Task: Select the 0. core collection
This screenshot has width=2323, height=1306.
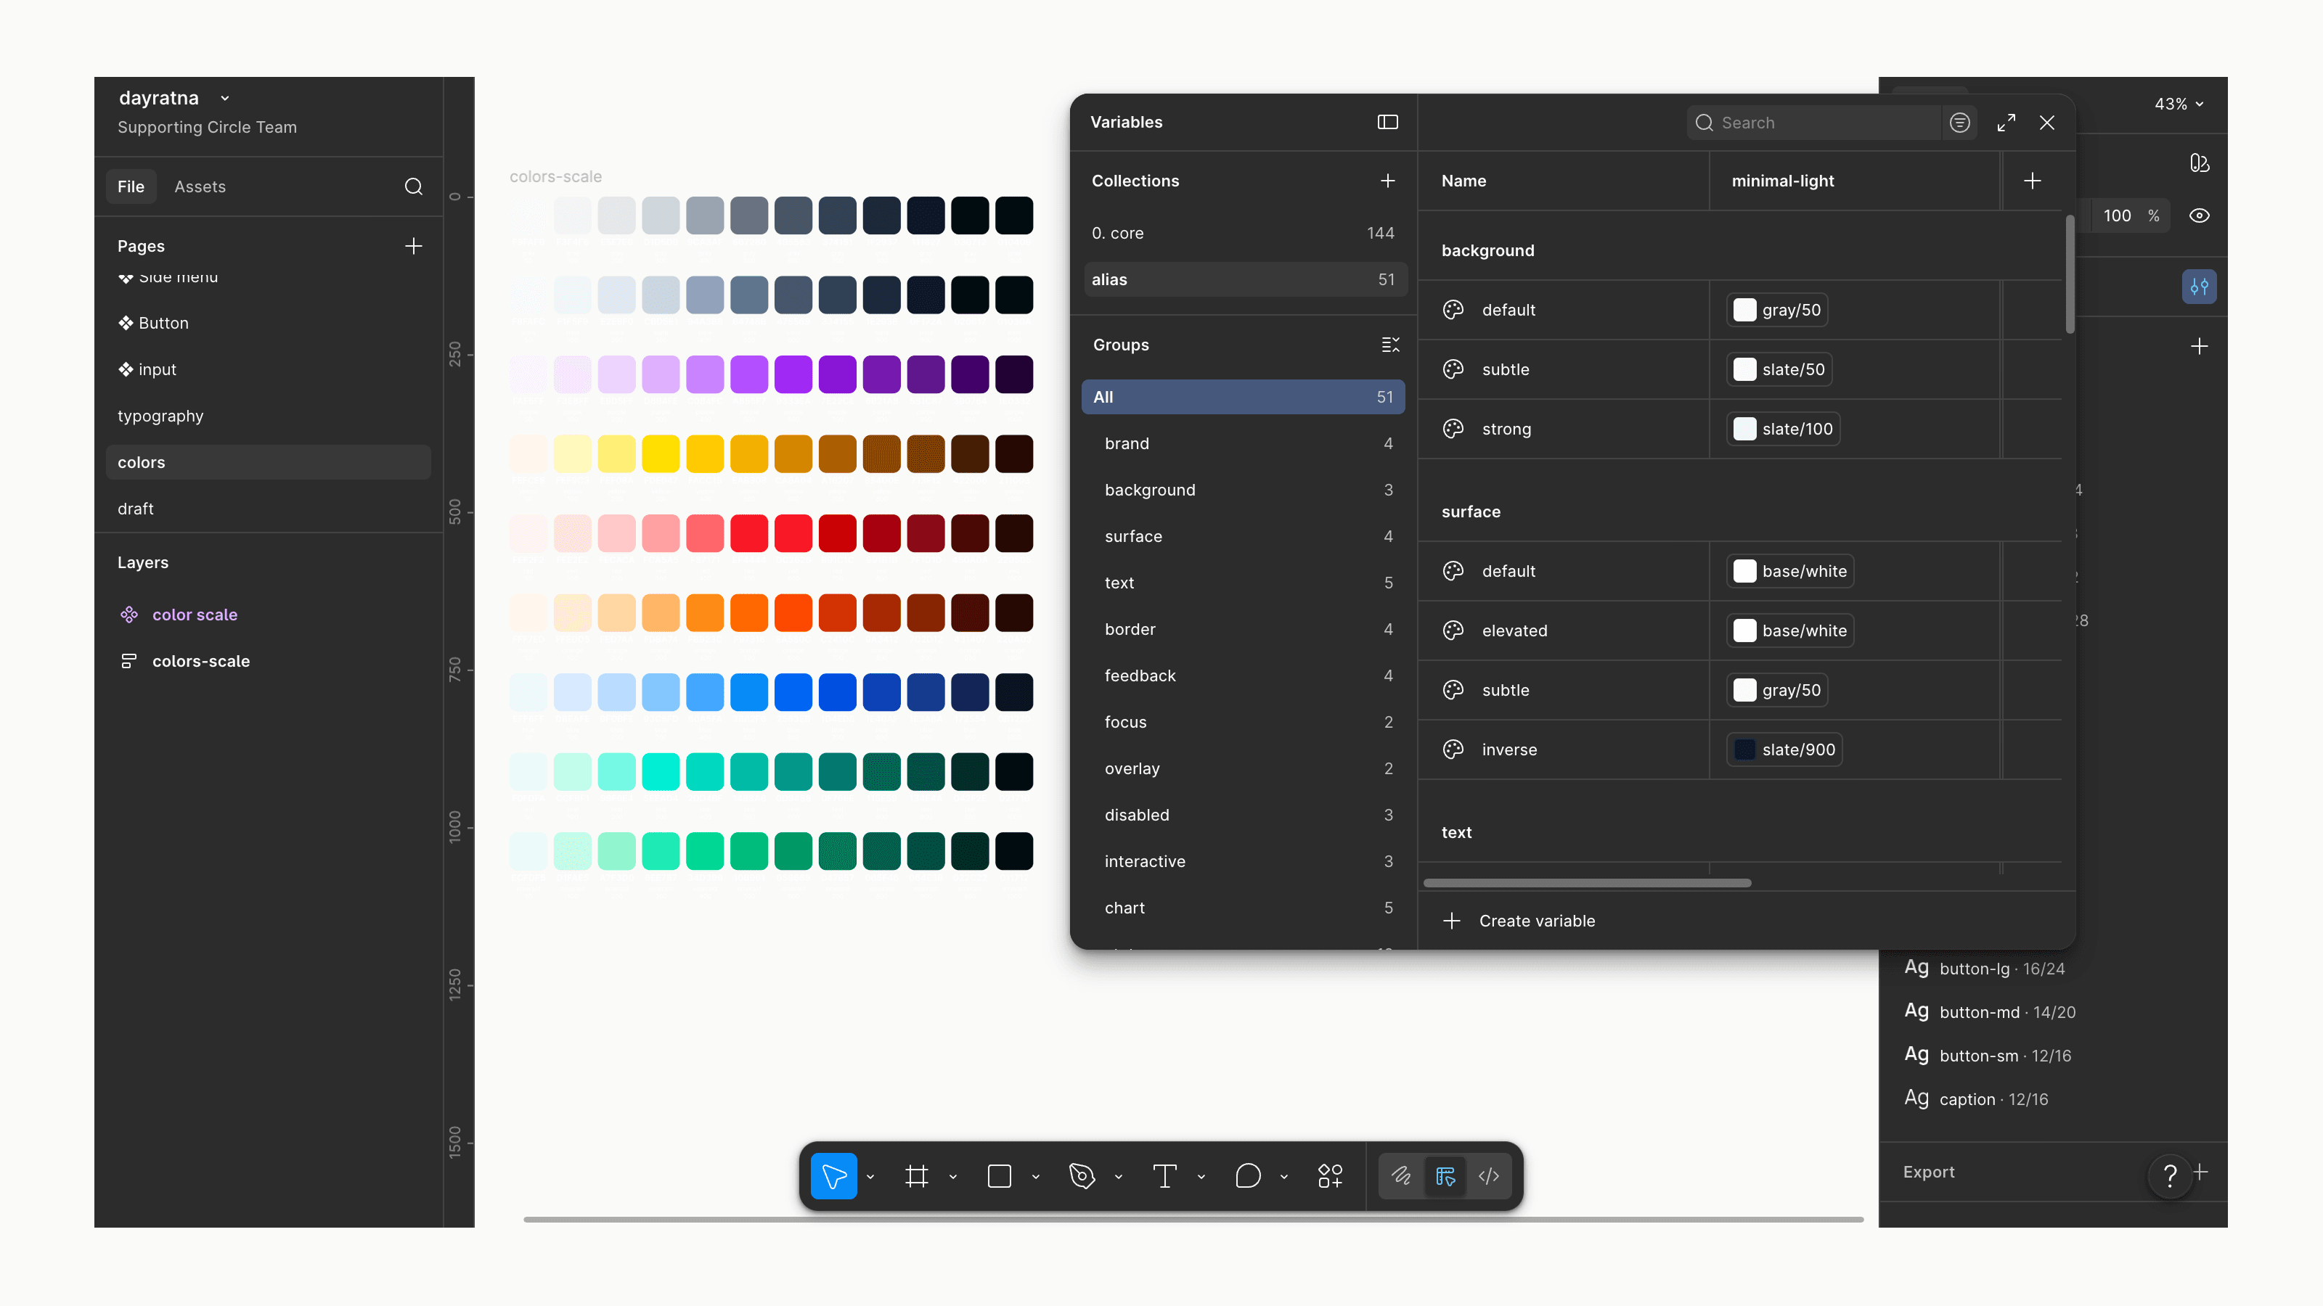Action: click(1244, 234)
